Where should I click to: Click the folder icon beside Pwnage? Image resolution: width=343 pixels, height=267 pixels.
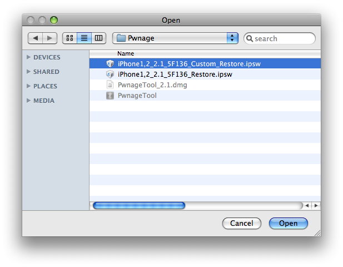(x=121, y=38)
